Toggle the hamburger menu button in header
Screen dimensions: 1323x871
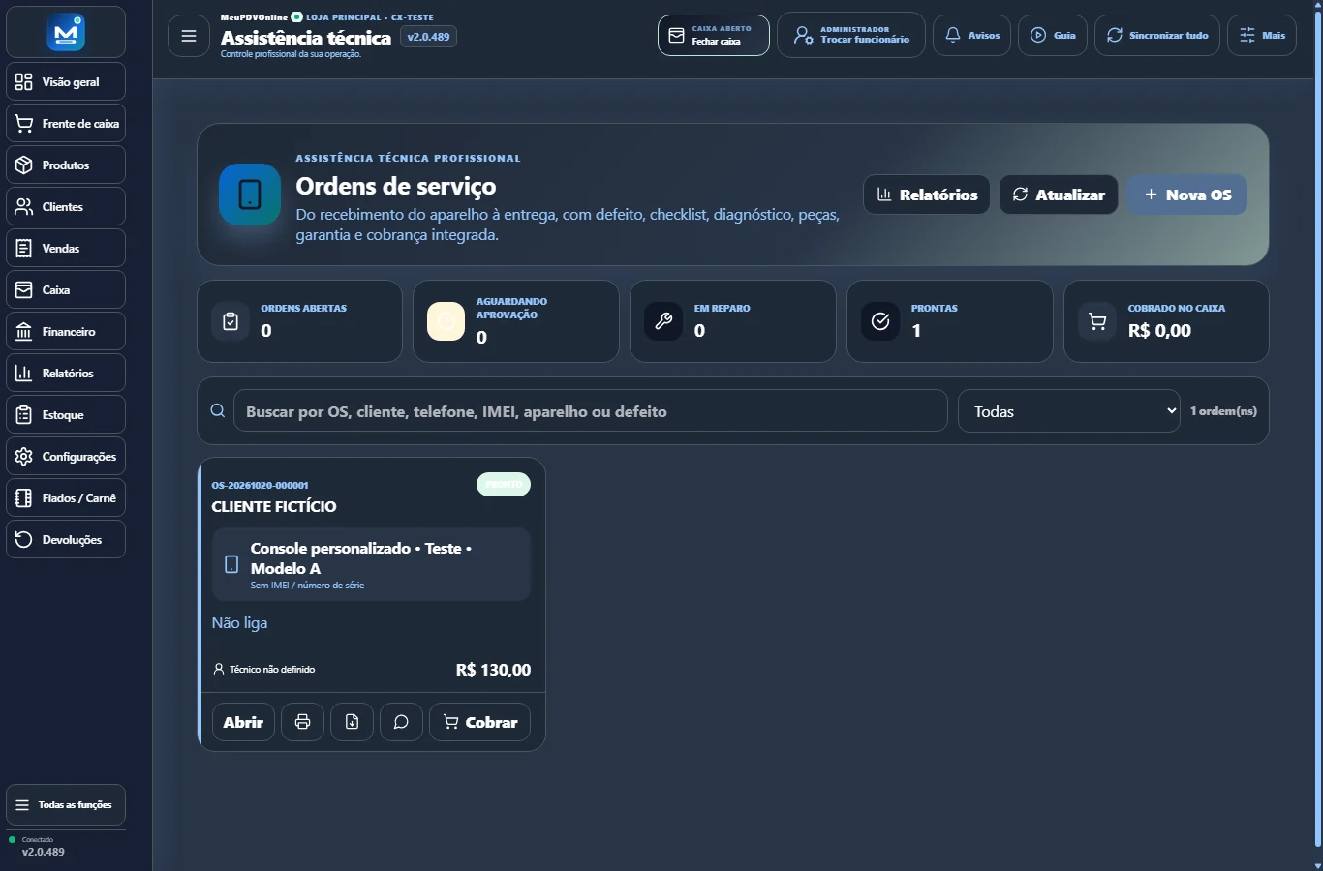tap(189, 36)
